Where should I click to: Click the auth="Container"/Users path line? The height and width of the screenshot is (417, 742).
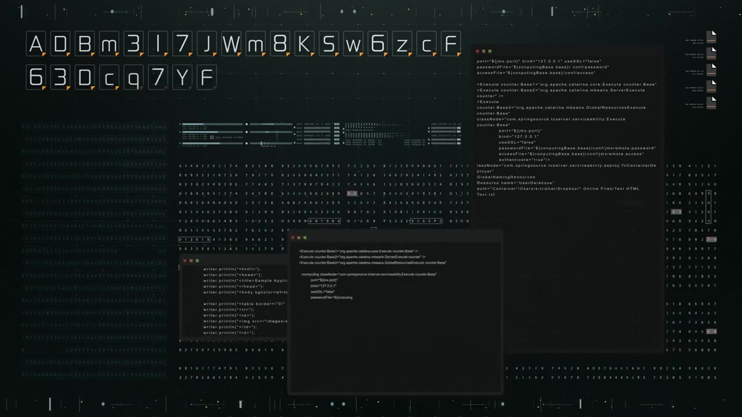(x=558, y=188)
